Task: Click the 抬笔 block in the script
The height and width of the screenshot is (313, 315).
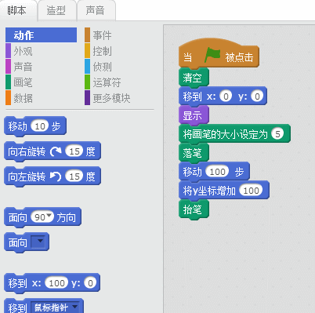Action: (194, 209)
